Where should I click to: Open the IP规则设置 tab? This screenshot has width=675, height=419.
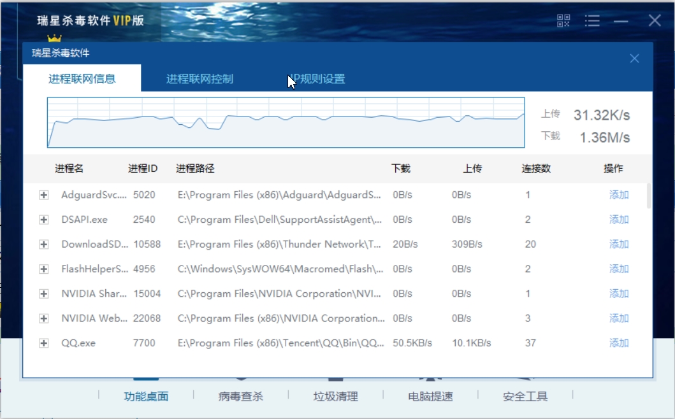click(317, 79)
